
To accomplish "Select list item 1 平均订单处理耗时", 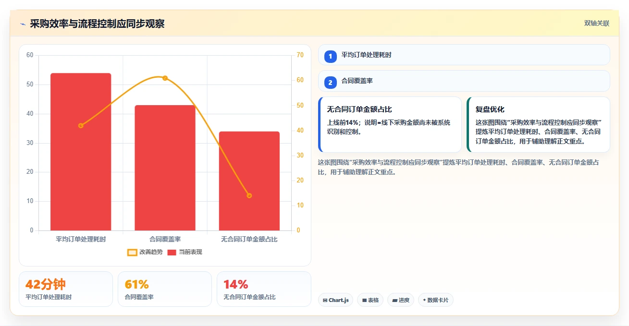I will pos(464,55).
